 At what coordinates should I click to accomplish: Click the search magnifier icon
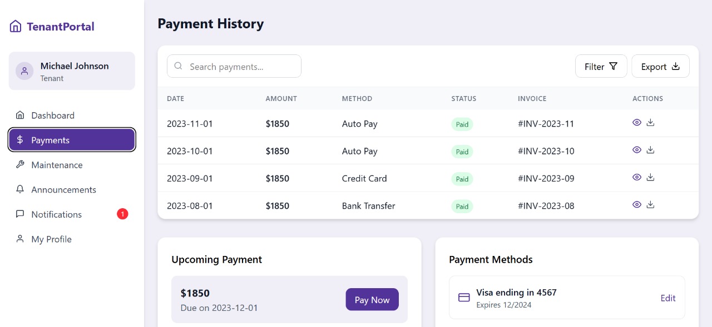pyautogui.click(x=178, y=66)
